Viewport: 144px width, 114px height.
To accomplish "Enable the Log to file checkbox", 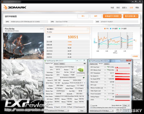I will tap(91, 106).
